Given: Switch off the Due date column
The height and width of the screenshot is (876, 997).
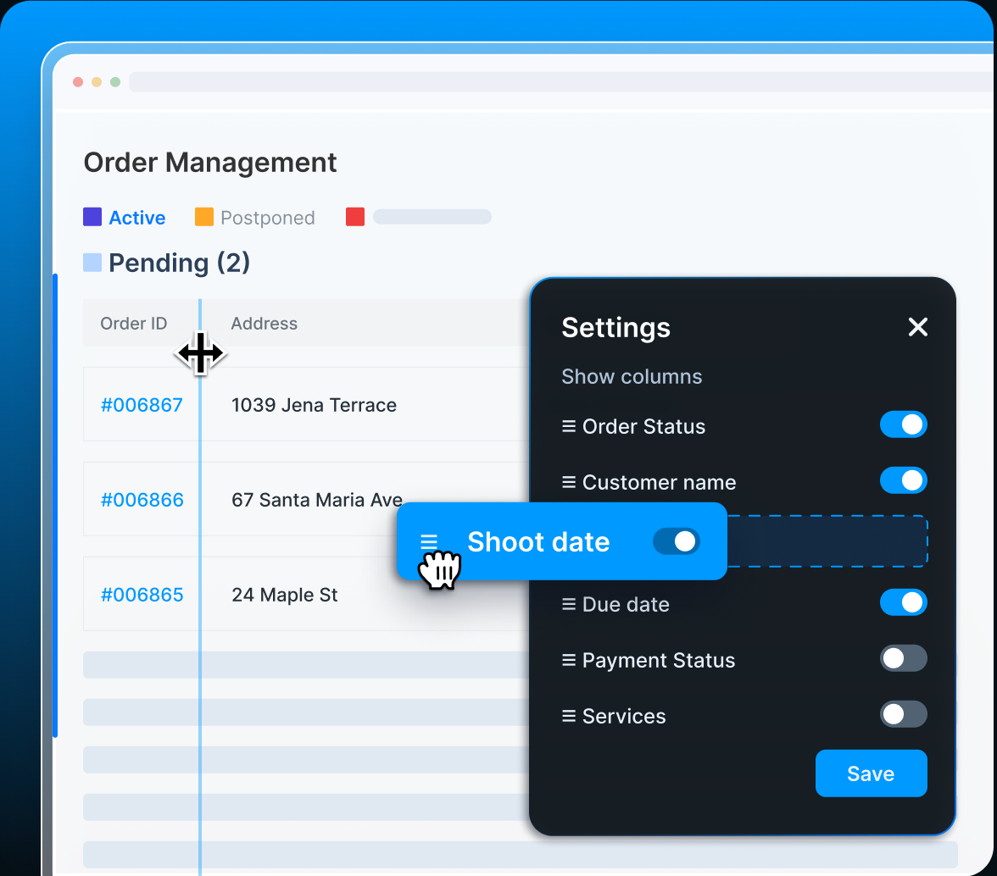Looking at the screenshot, I should tap(904, 603).
